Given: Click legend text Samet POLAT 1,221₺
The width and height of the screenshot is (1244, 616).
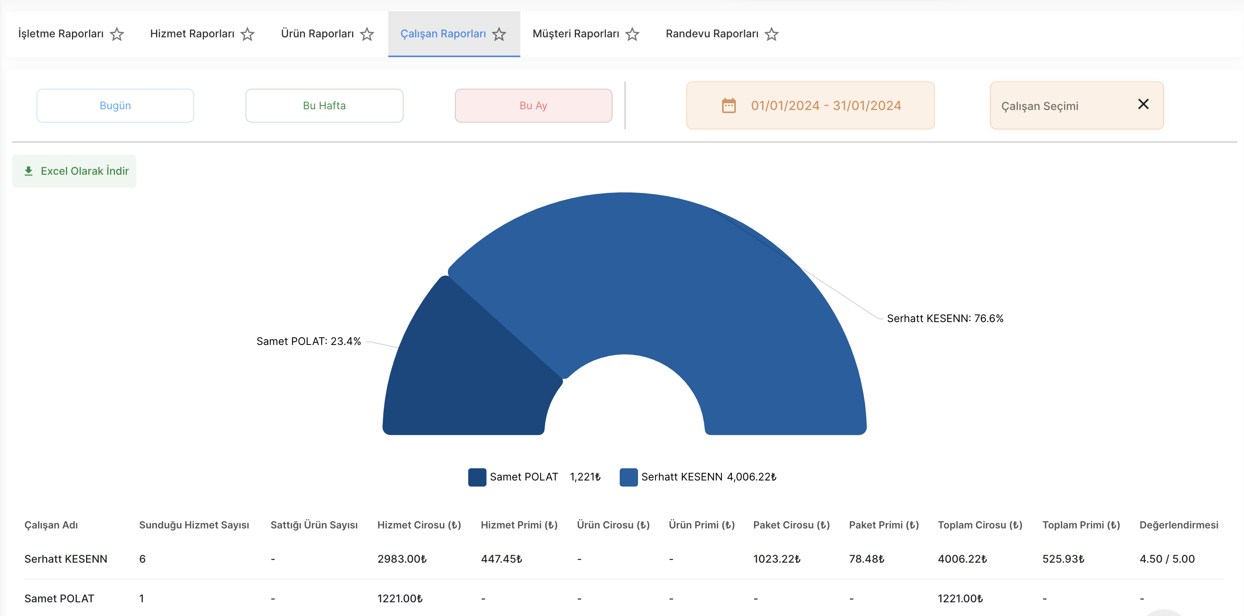Looking at the screenshot, I should tap(545, 477).
